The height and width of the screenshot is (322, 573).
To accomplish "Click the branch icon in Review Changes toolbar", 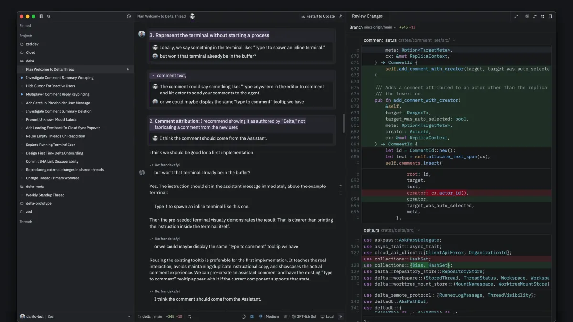I will (x=535, y=16).
